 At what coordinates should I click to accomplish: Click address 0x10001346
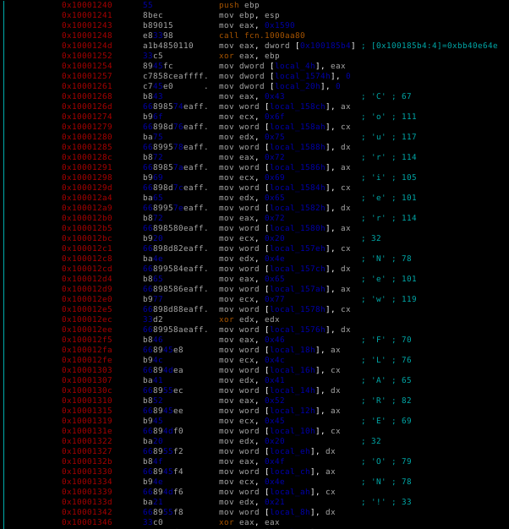[x=87, y=522]
